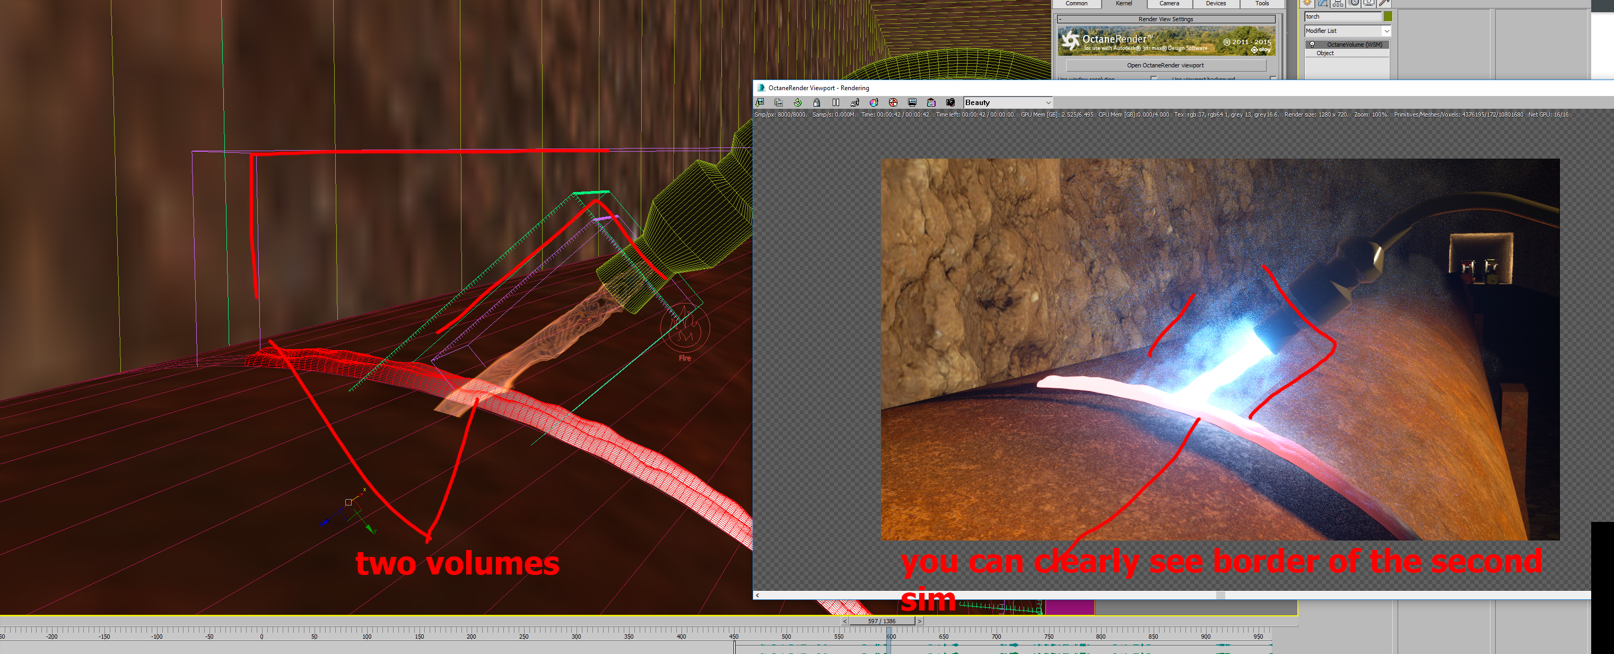Toggle the viewport lock icon

(816, 102)
